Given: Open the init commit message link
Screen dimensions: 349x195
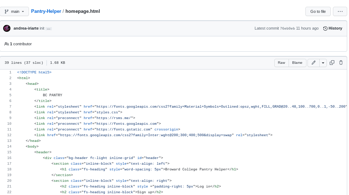Looking at the screenshot, I should click(x=42, y=29).
